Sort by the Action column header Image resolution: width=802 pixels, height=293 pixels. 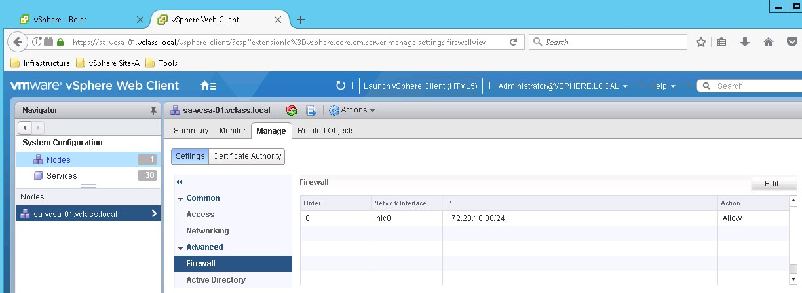pyautogui.click(x=753, y=203)
